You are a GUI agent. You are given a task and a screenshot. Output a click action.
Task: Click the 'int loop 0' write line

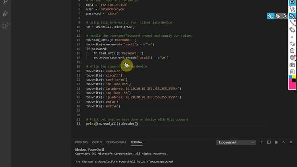point(109,84)
